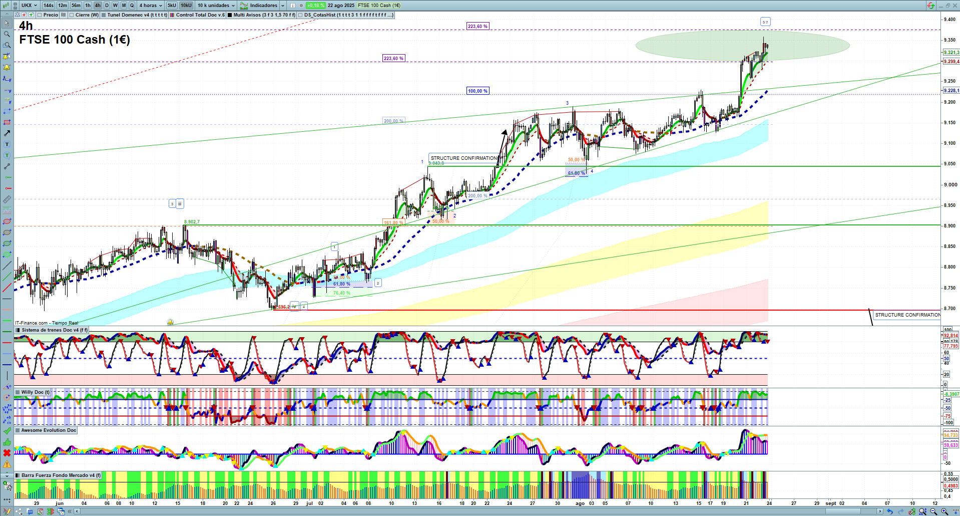This screenshot has width=960, height=516.
Task: Click the Tunel Domenec gray color swatch
Action: (x=104, y=15)
